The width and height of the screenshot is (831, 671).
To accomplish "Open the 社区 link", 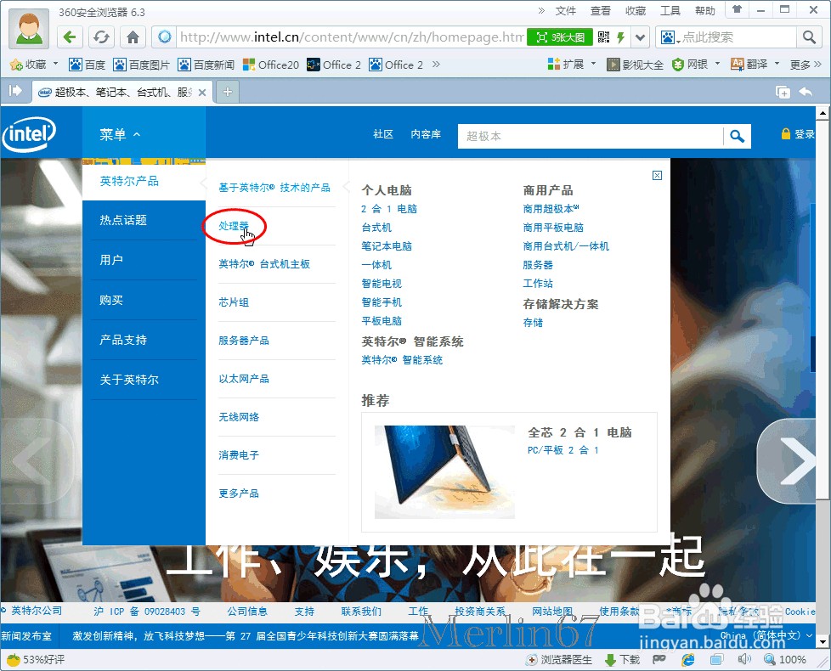I will click(383, 134).
